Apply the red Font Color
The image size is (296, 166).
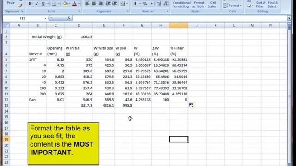(x=74, y=4)
